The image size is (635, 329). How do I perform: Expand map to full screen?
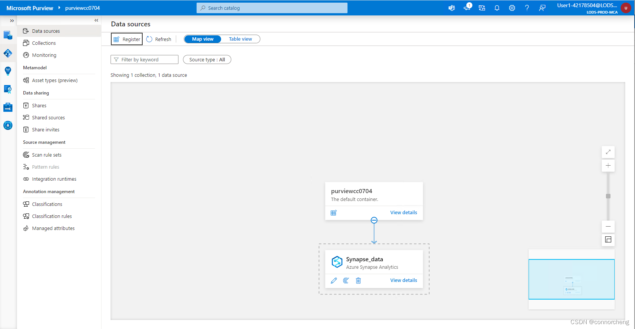tap(608, 152)
